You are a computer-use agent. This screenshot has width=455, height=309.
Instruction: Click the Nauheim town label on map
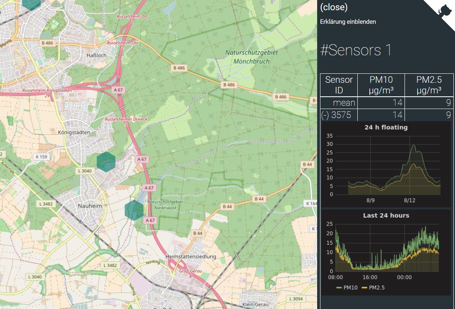coord(90,206)
